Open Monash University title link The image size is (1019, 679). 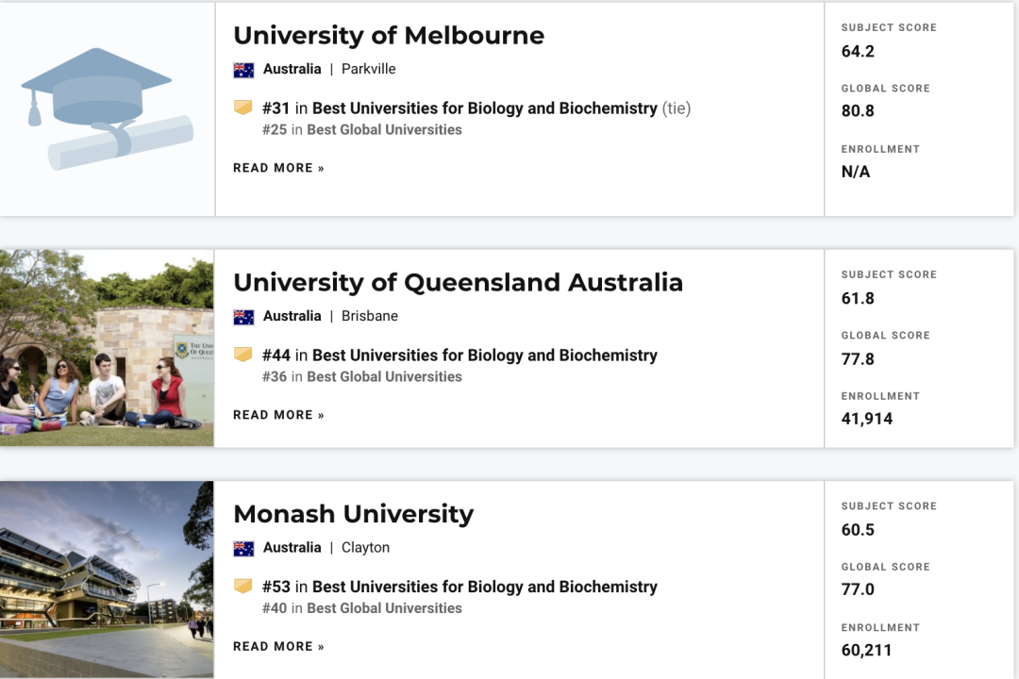click(x=354, y=513)
